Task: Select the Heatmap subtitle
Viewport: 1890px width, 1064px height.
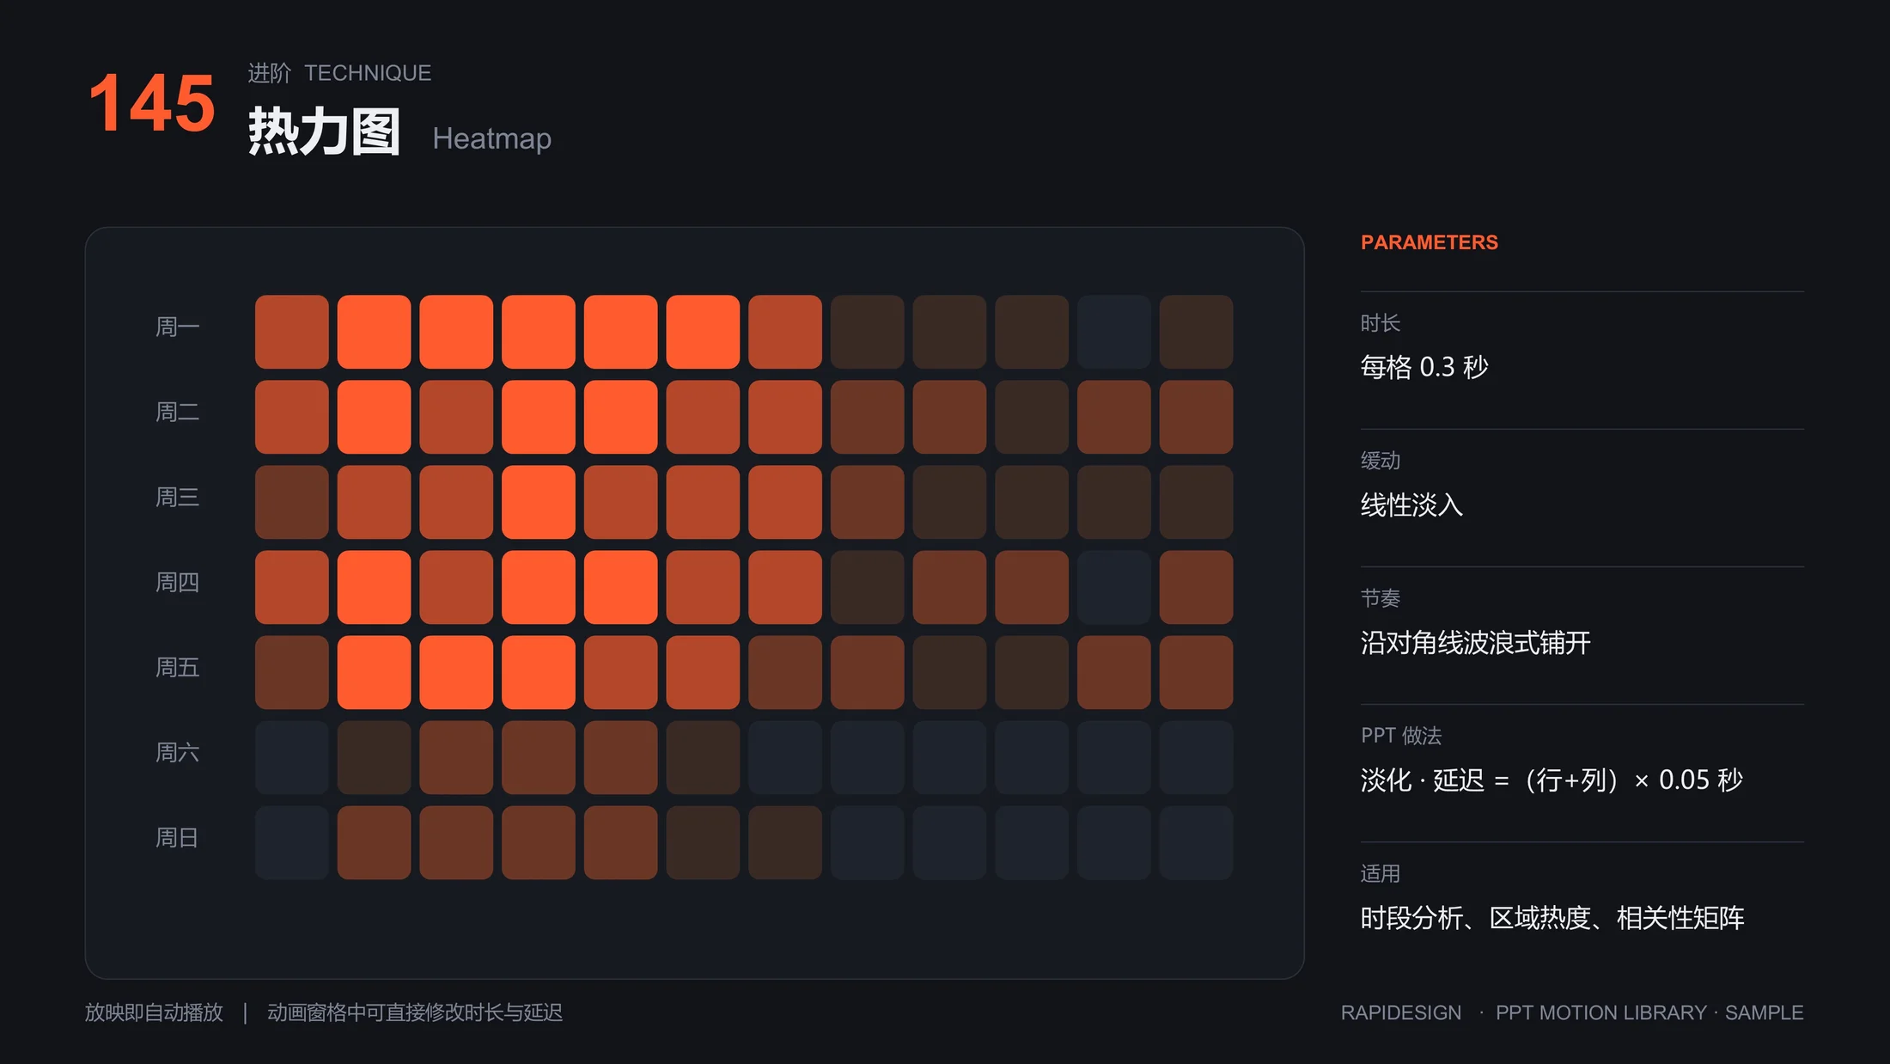Action: [x=491, y=138]
